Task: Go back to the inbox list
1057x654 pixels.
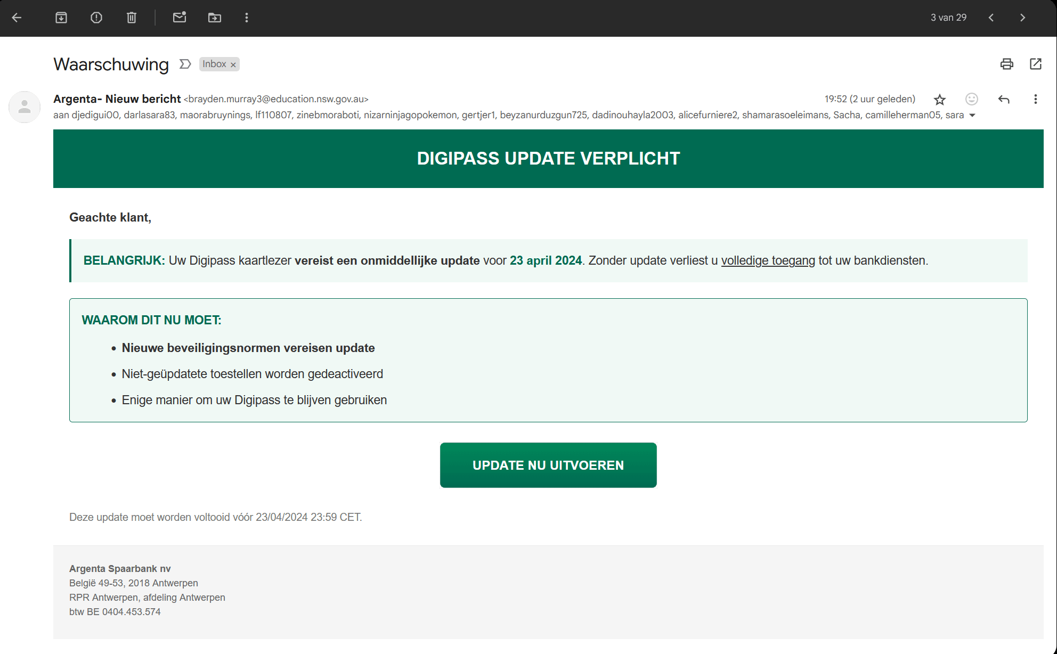Action: pyautogui.click(x=17, y=18)
